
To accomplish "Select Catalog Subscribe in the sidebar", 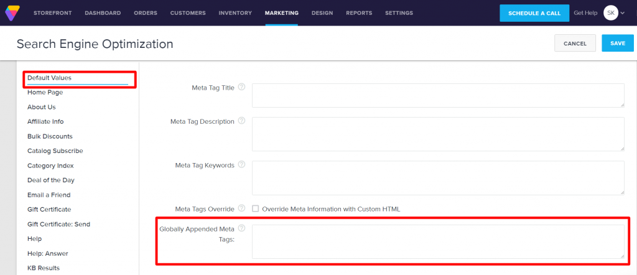I will 55,151.
